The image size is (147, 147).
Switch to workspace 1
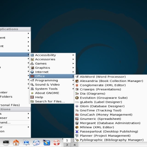pos(67,140)
